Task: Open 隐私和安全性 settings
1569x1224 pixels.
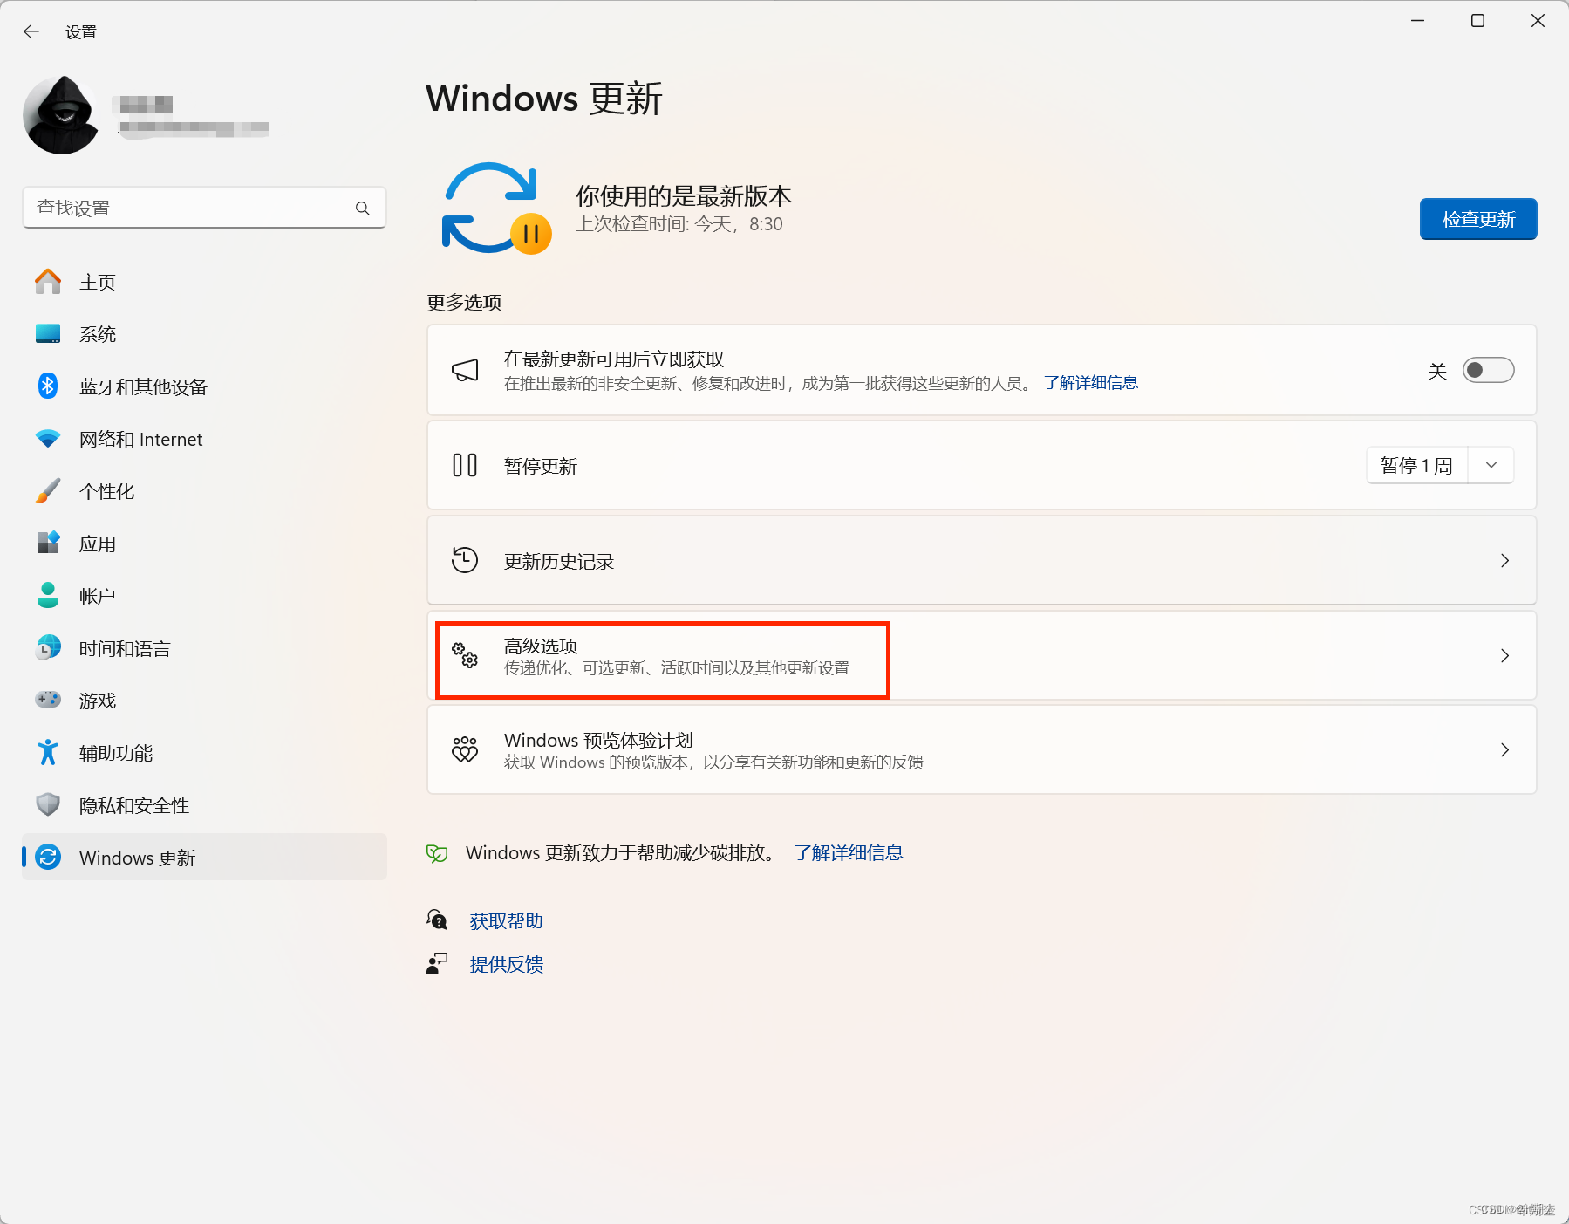Action: tap(204, 805)
